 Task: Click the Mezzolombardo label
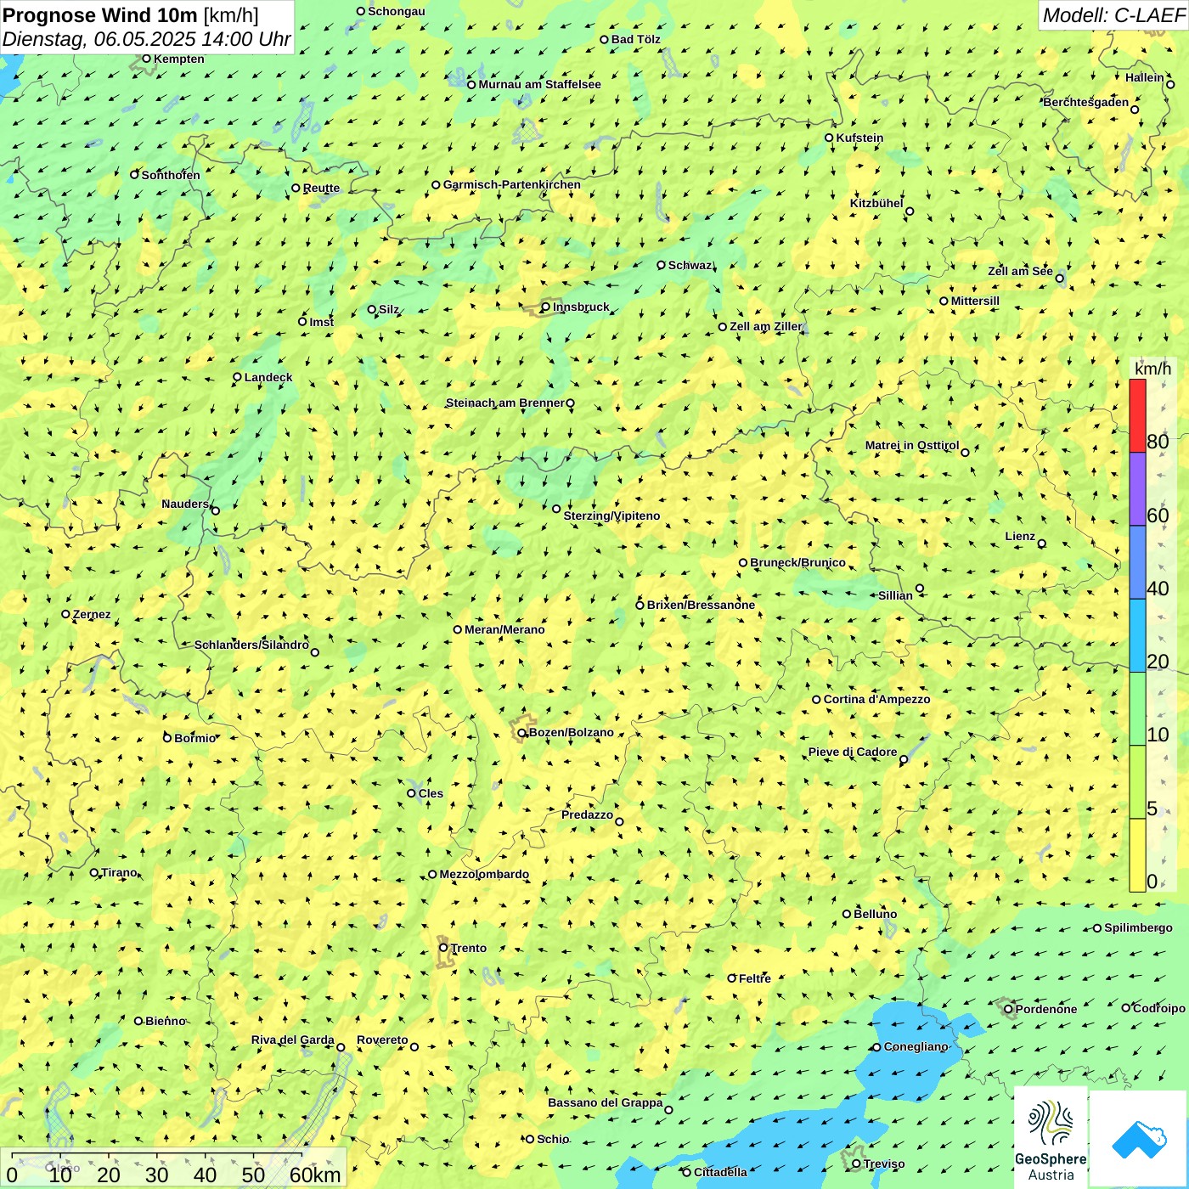pyautogui.click(x=484, y=874)
